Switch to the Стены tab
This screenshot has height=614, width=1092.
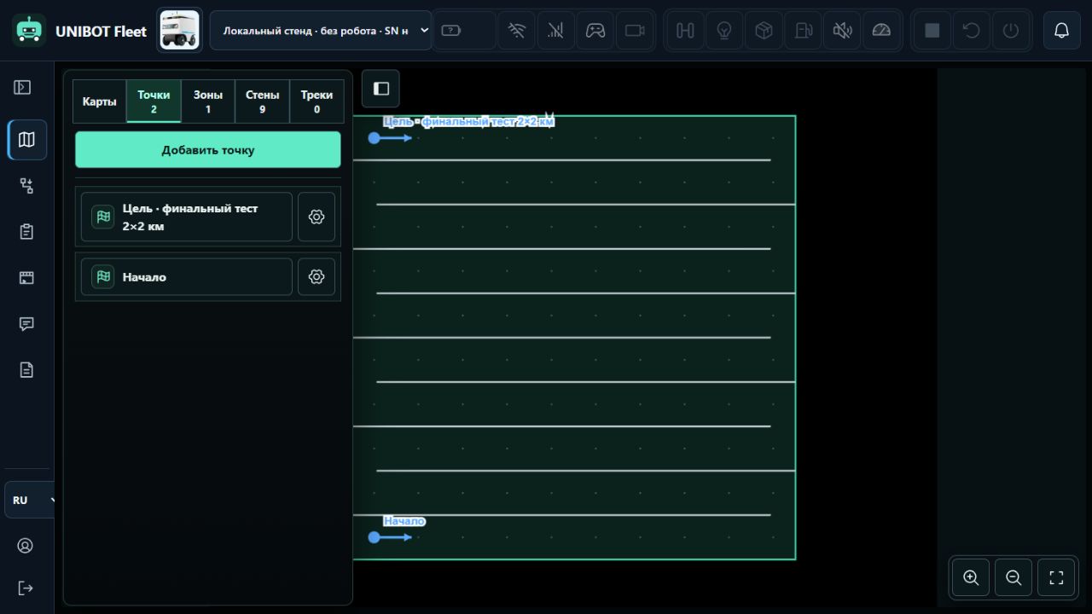[x=262, y=101]
